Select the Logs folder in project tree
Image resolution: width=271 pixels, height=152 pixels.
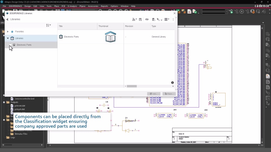13,138
